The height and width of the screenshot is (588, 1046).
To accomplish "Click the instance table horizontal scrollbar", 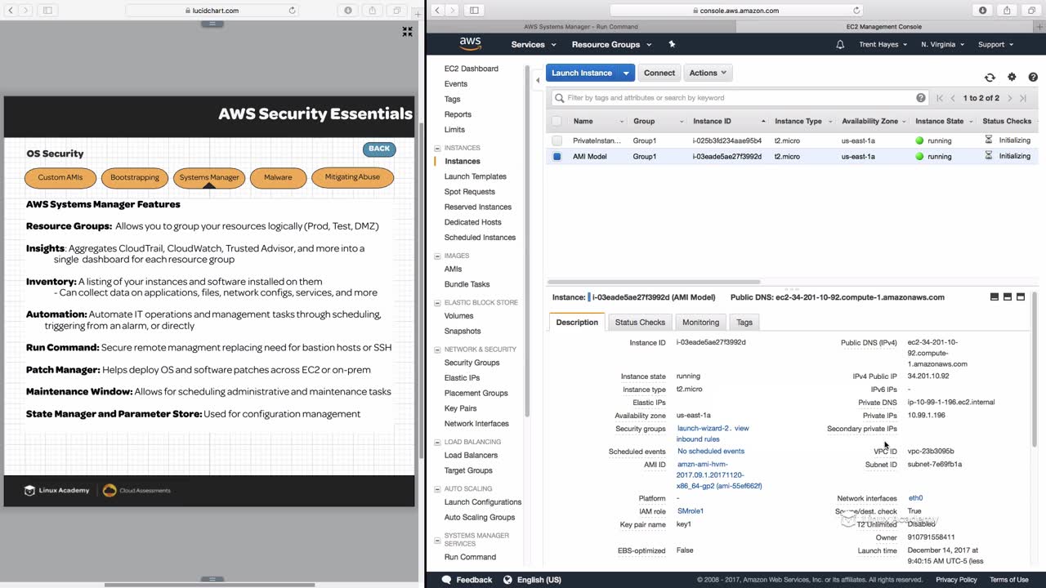I will [x=654, y=282].
